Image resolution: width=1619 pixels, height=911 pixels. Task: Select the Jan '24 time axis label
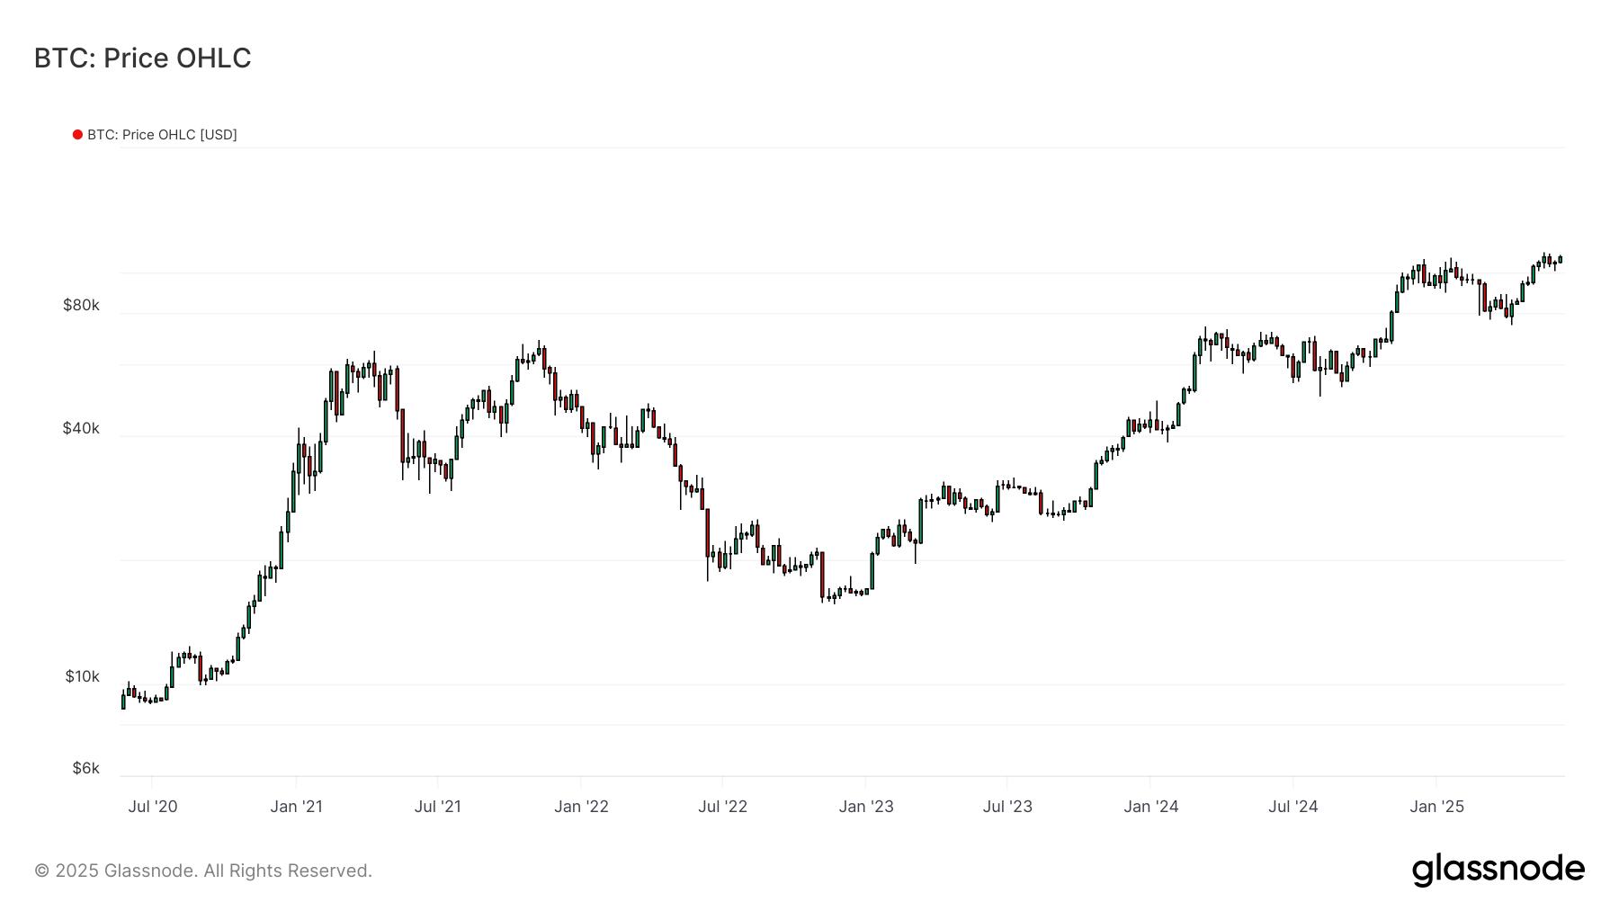(x=1150, y=807)
